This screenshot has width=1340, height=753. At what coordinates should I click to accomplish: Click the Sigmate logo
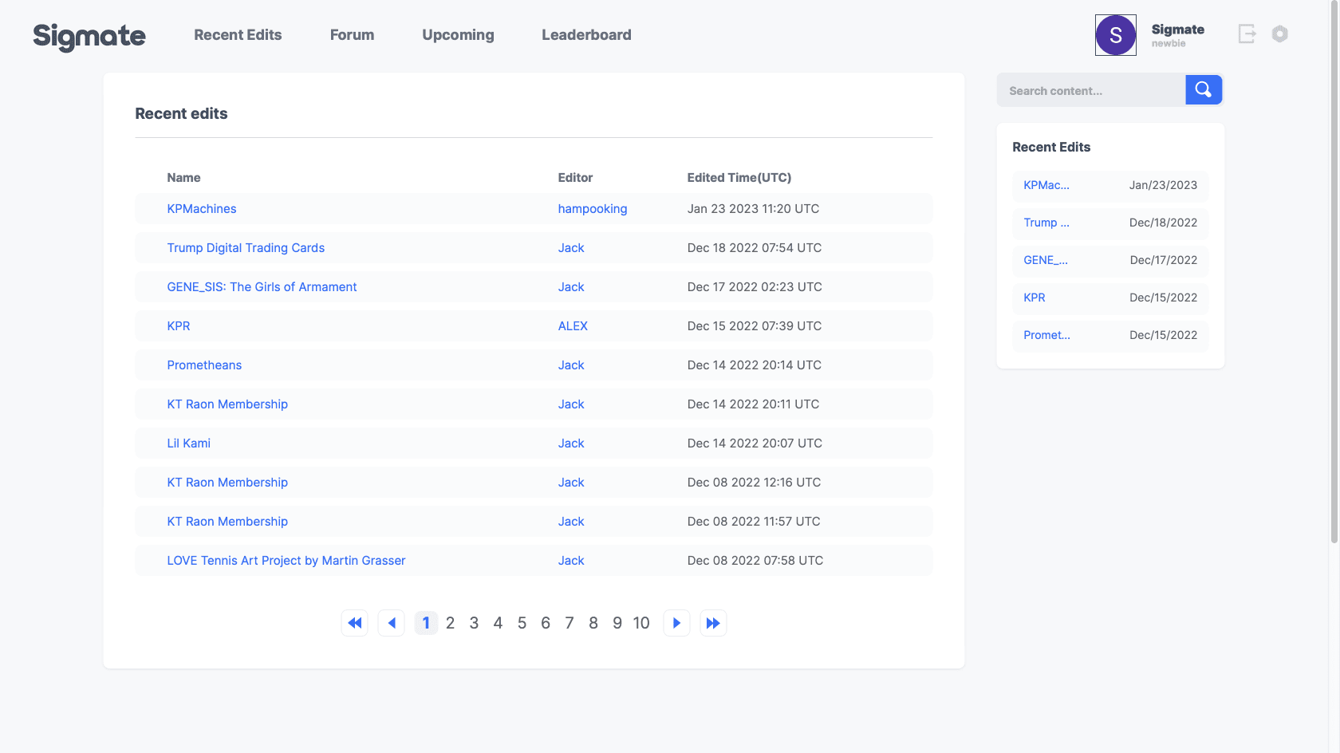pyautogui.click(x=89, y=36)
